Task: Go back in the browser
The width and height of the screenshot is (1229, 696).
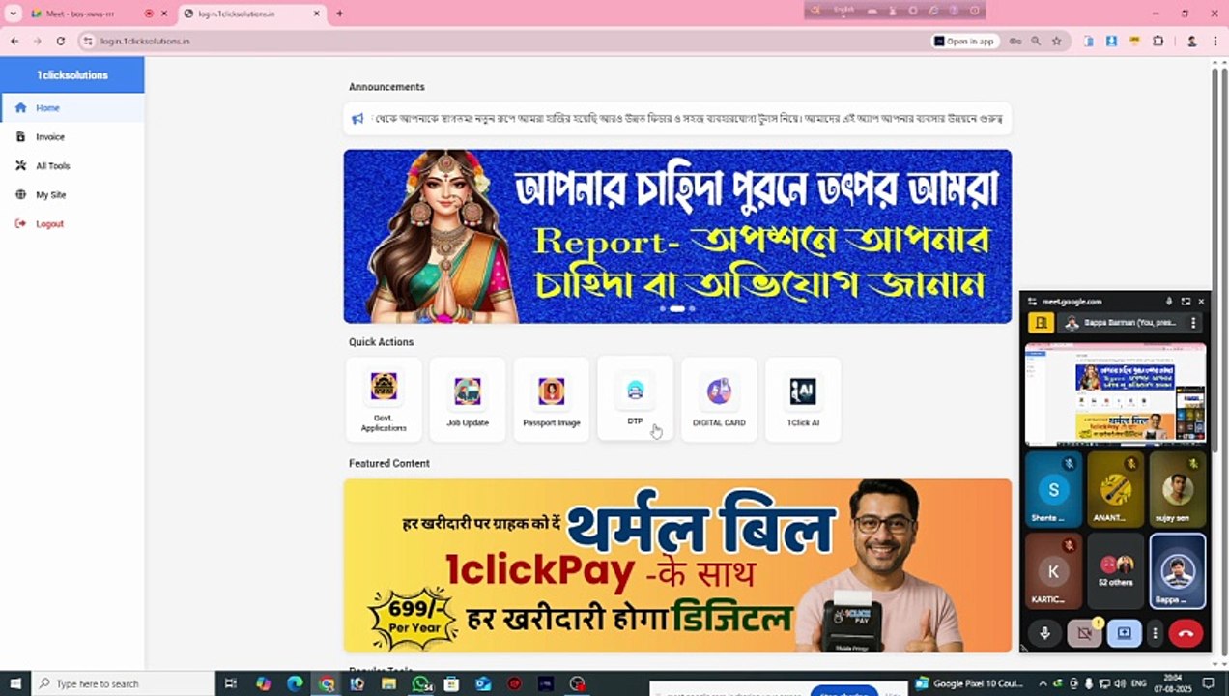Action: (x=14, y=42)
